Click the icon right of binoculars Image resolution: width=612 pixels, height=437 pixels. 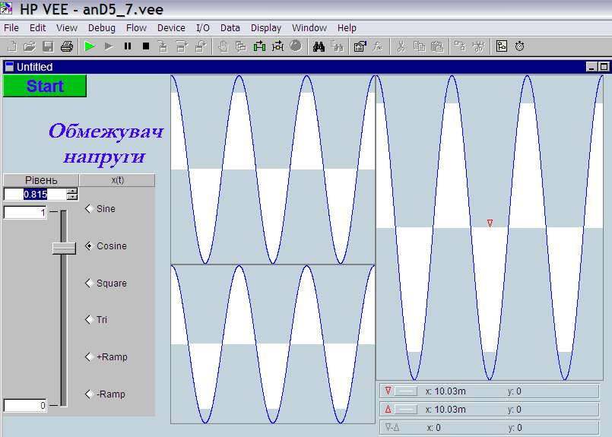pos(337,46)
